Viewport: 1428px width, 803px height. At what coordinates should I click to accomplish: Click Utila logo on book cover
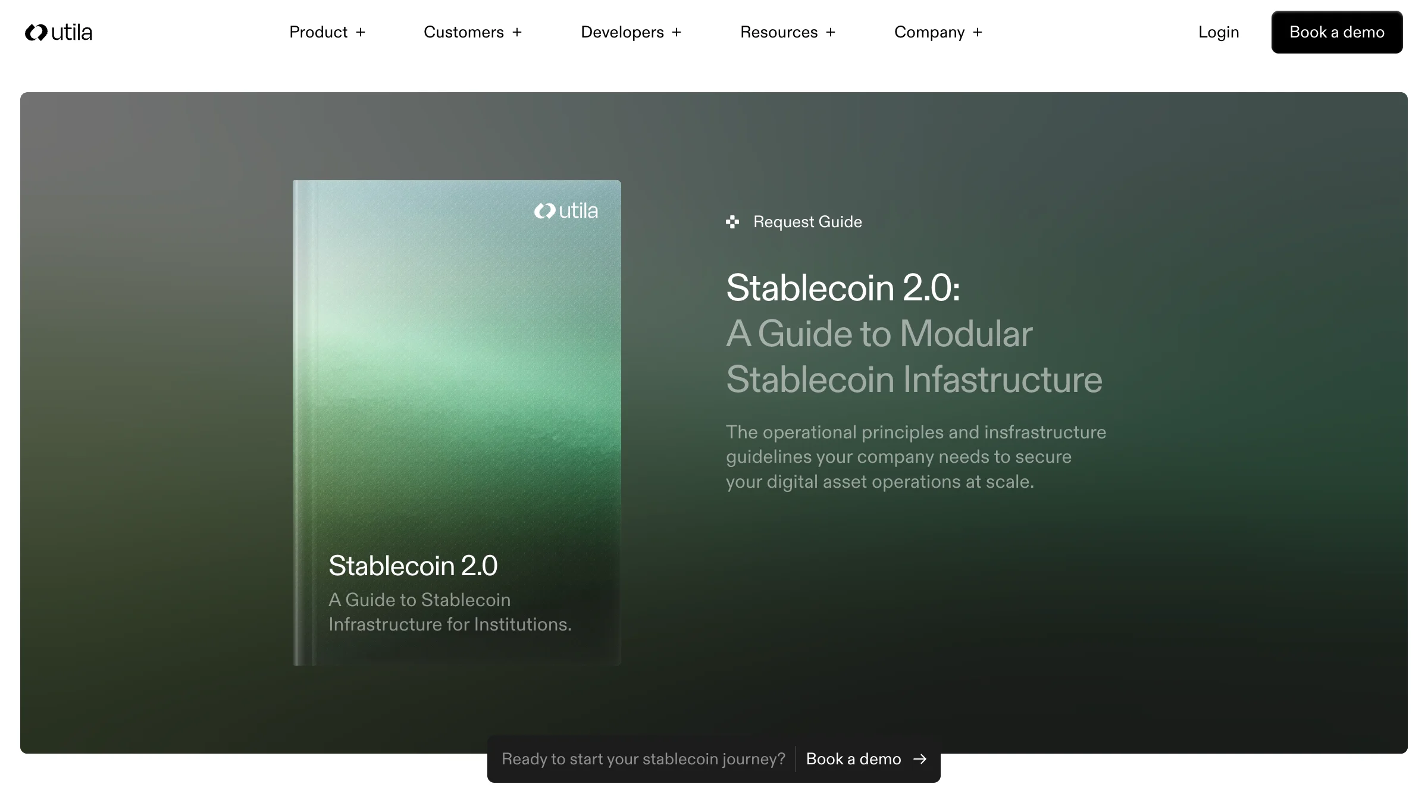pos(566,211)
